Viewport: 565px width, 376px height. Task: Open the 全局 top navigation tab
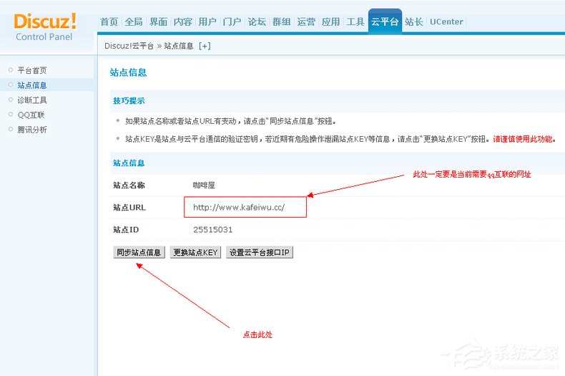pyautogui.click(x=134, y=21)
